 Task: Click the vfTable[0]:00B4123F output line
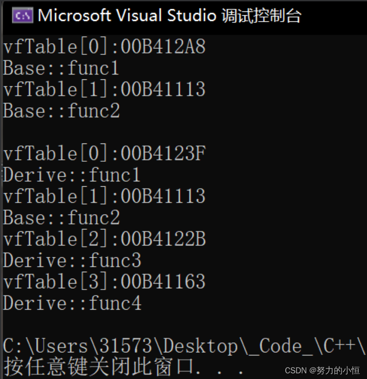coord(104,153)
